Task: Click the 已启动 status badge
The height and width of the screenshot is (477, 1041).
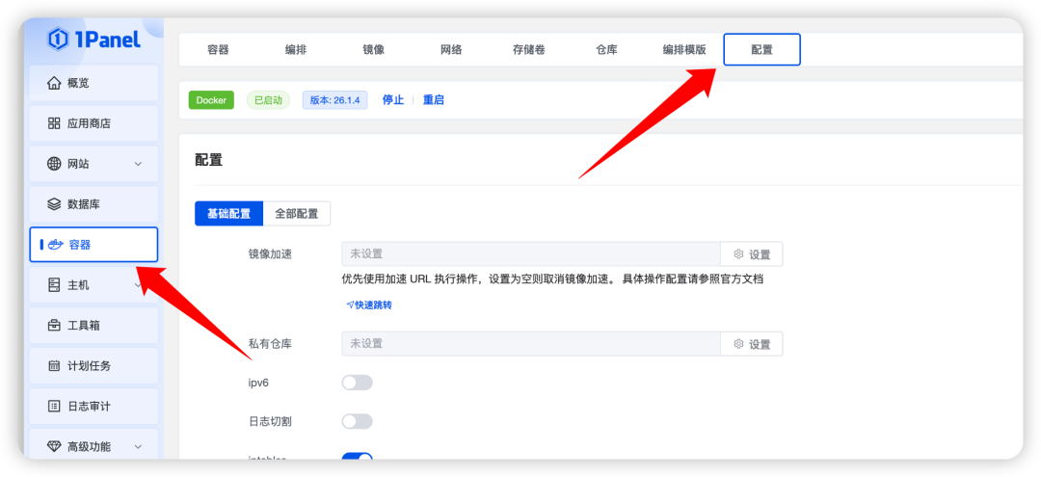Action: 268,100
